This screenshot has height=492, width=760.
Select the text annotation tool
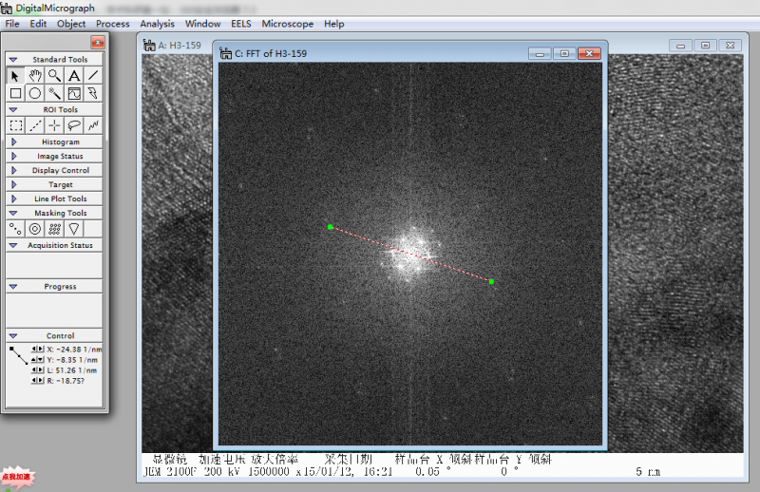point(74,76)
